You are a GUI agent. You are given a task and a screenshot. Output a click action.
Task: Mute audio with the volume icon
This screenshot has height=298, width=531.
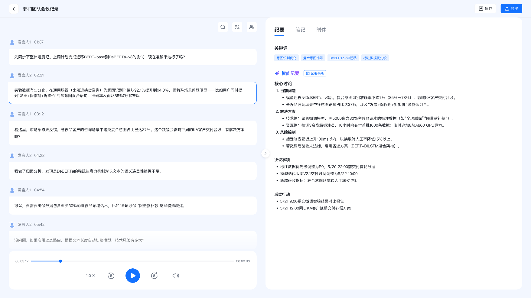pyautogui.click(x=176, y=276)
